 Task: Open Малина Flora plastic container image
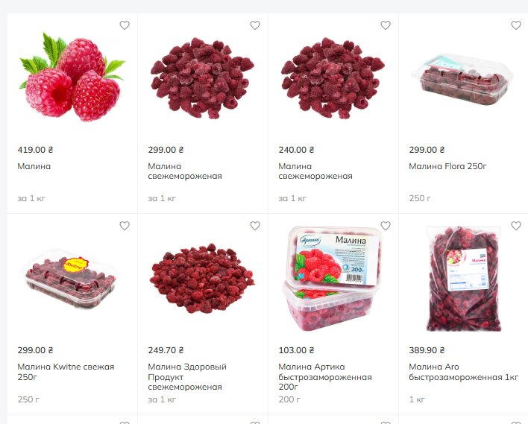tap(462, 80)
